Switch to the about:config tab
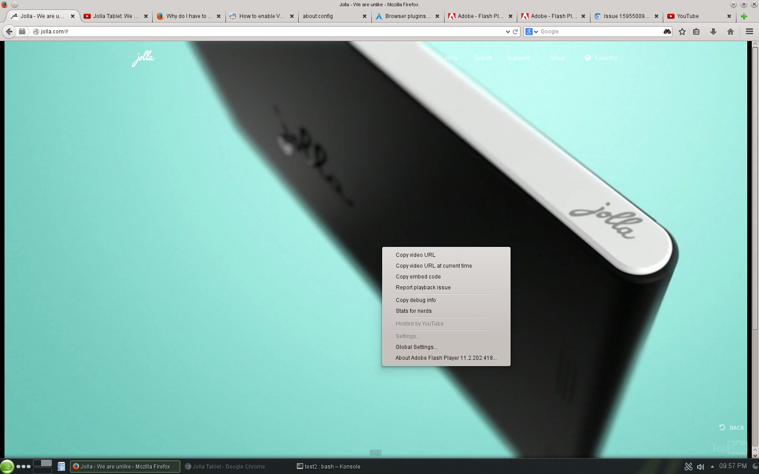The width and height of the screenshot is (759, 474). click(x=336, y=16)
